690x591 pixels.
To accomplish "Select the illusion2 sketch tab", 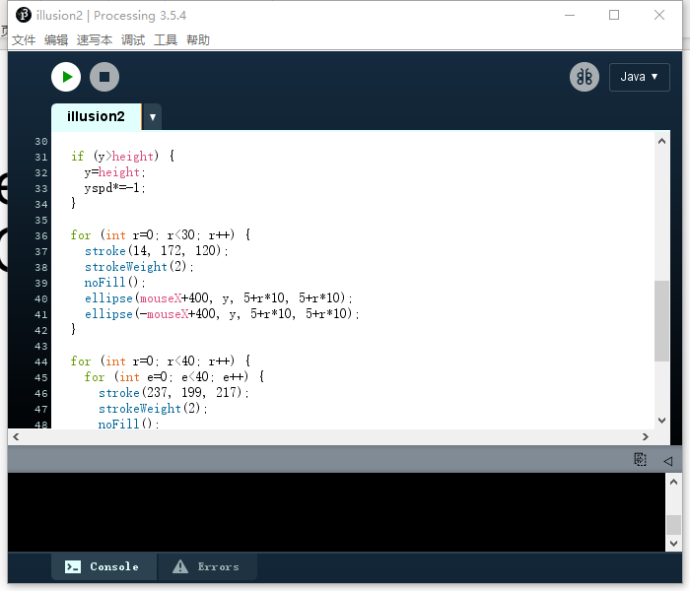I will point(96,116).
